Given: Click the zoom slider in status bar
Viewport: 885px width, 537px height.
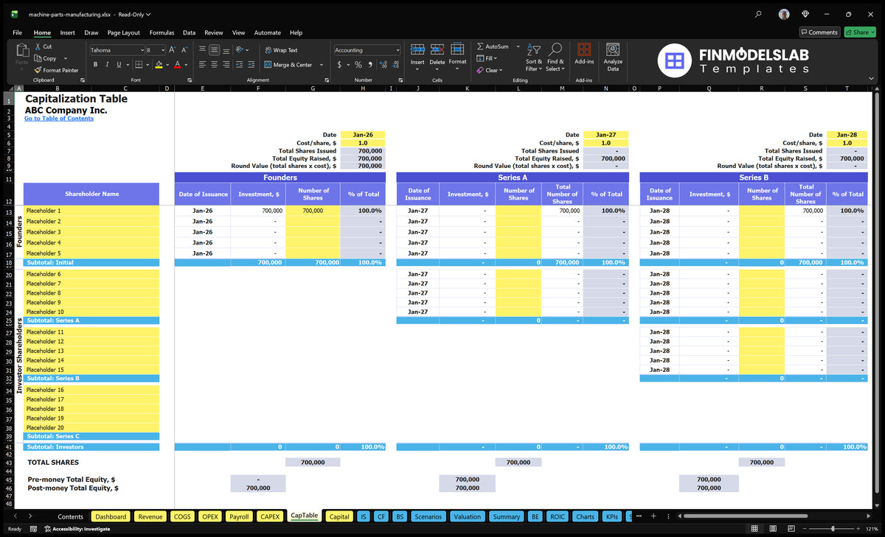Looking at the screenshot, I should point(833,529).
